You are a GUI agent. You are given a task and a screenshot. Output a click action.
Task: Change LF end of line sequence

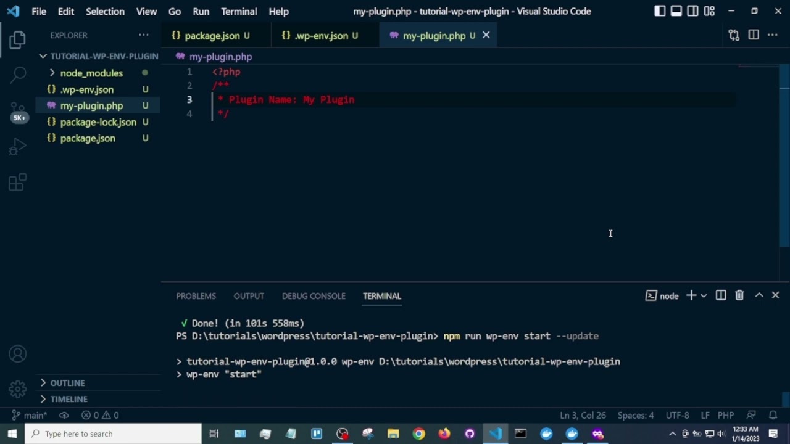point(705,416)
